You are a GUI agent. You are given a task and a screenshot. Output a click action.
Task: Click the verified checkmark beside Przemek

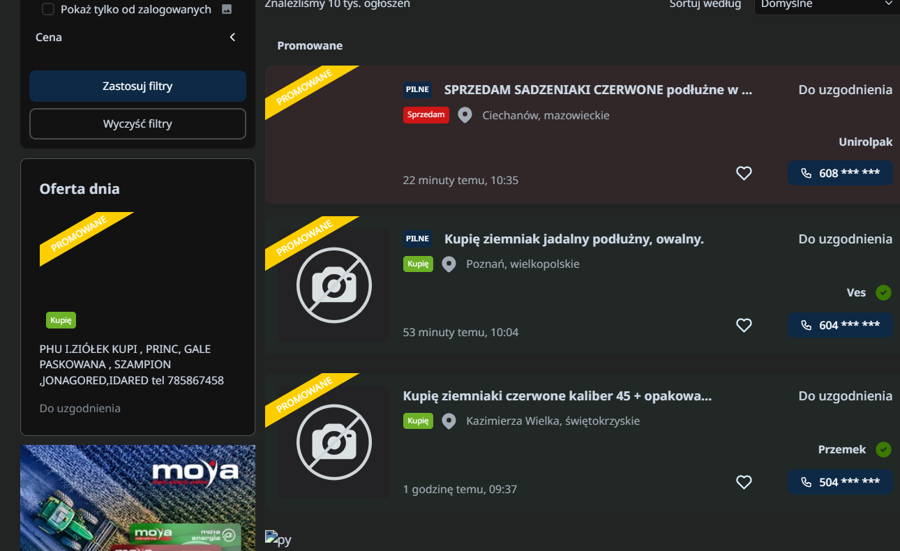click(x=883, y=449)
